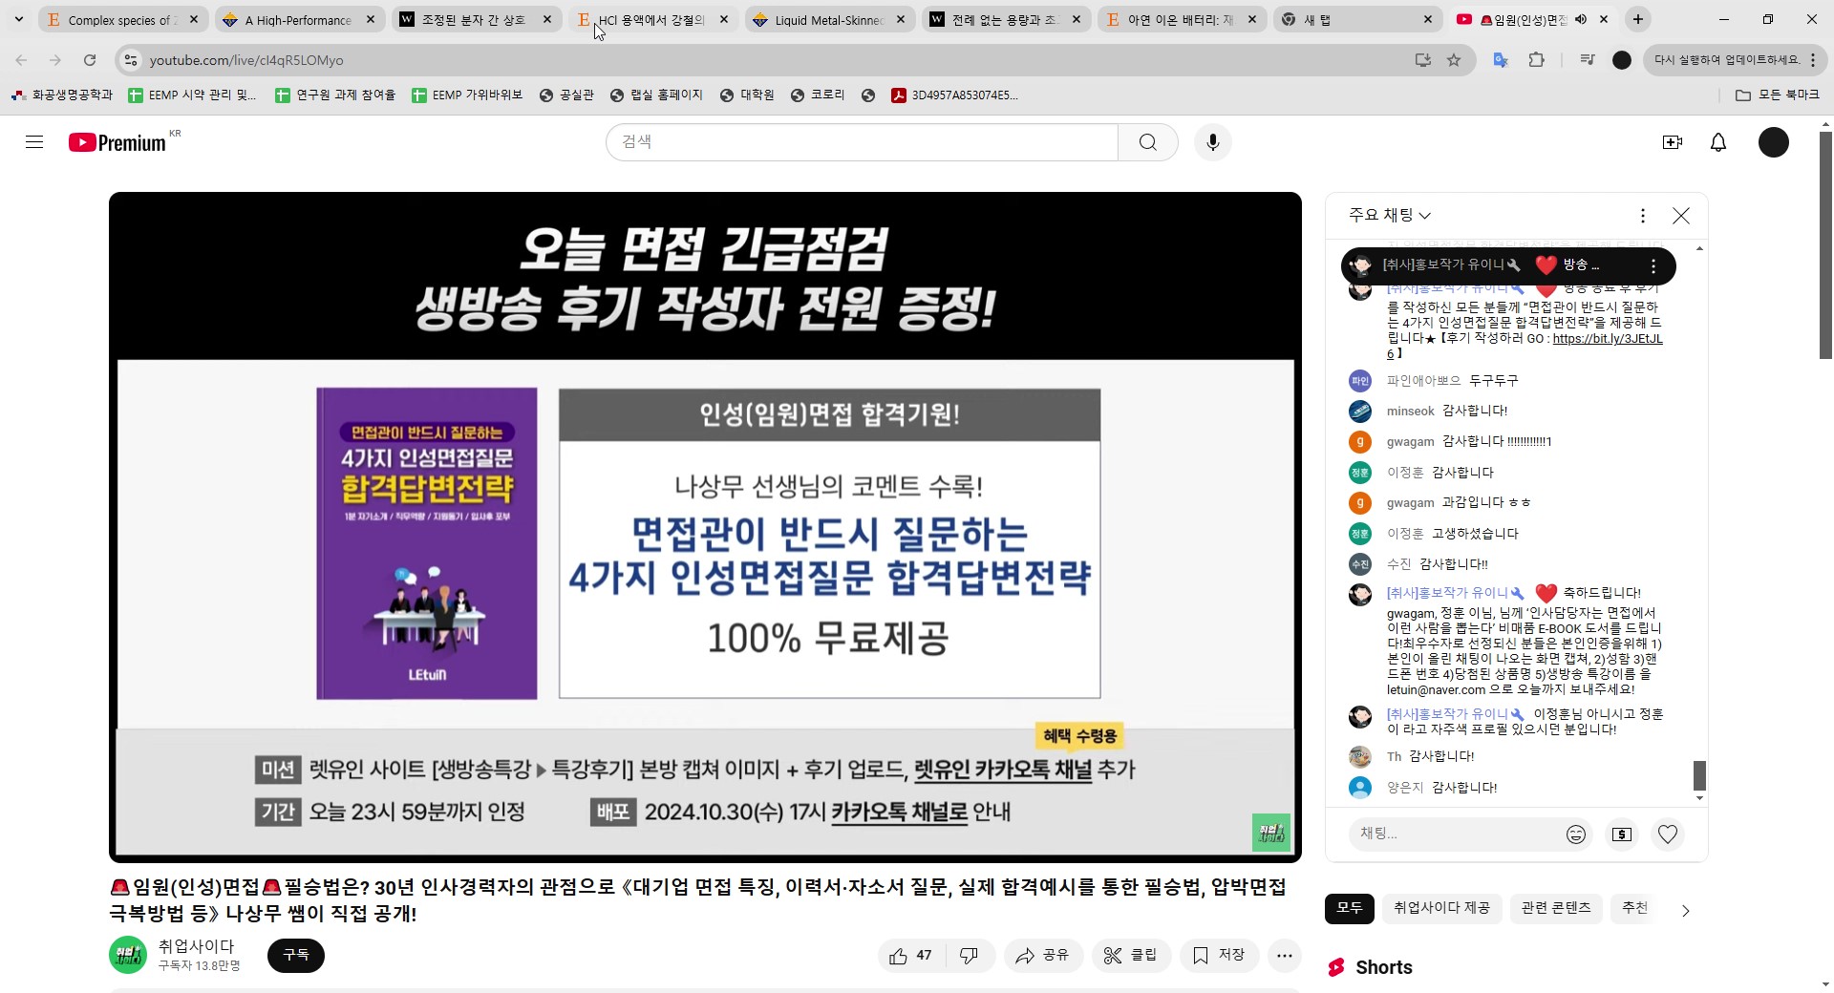The width and height of the screenshot is (1834, 993).
Task: Open emoji picker in chat box
Action: point(1575,835)
